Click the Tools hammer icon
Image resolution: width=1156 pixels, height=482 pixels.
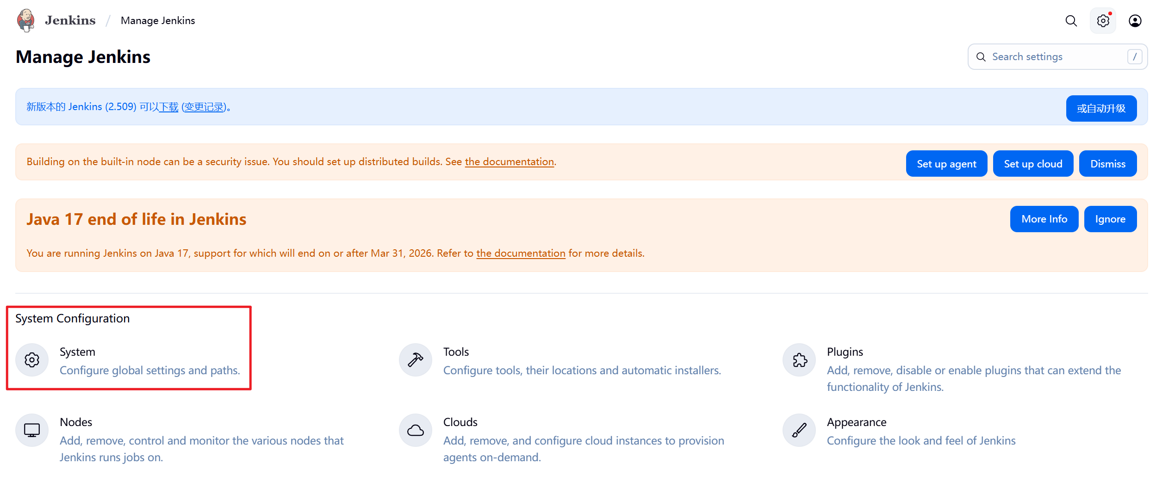(415, 360)
